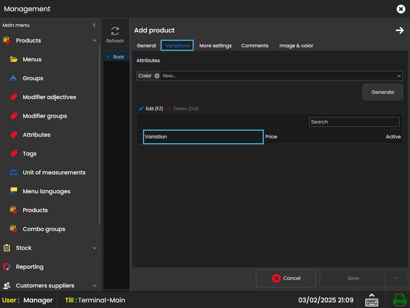
Task: Open Save options dropdown arrow
Action: point(396,278)
